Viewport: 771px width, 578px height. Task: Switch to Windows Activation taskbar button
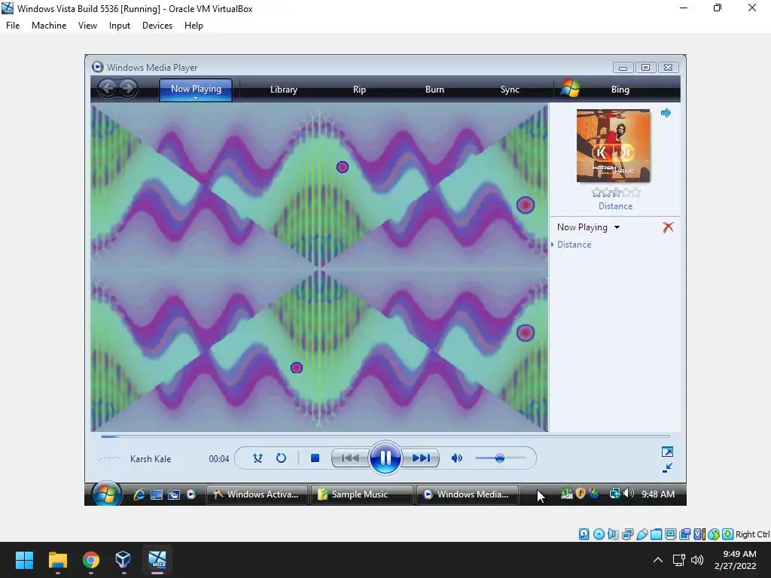pyautogui.click(x=257, y=494)
